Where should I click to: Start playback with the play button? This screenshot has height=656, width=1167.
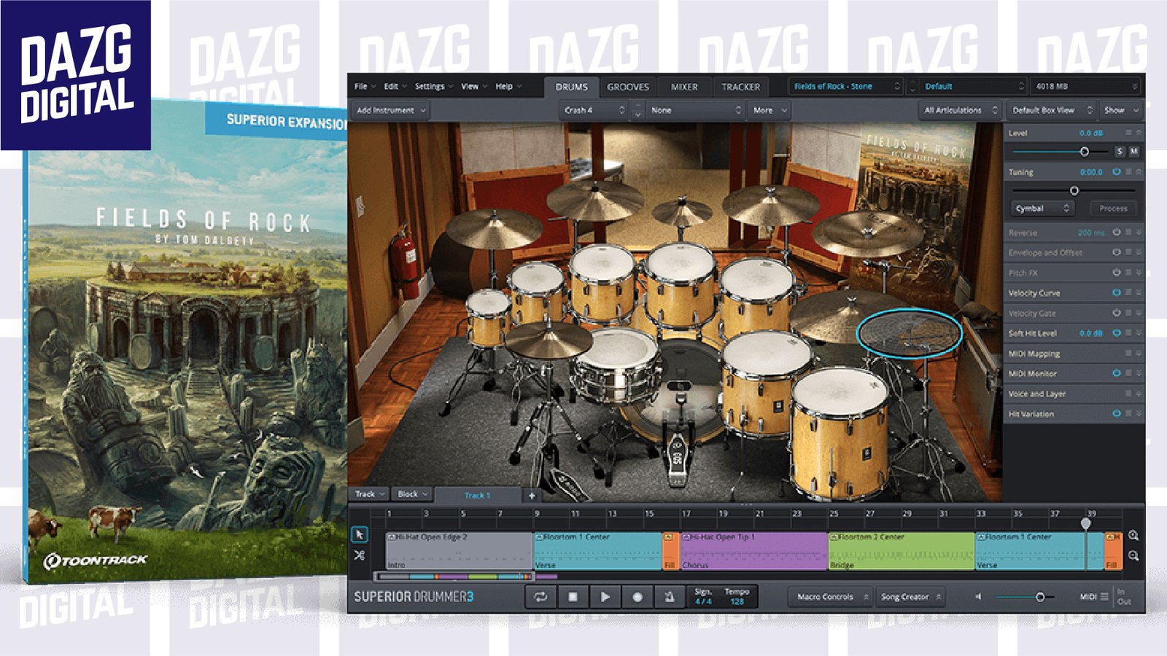(x=605, y=596)
